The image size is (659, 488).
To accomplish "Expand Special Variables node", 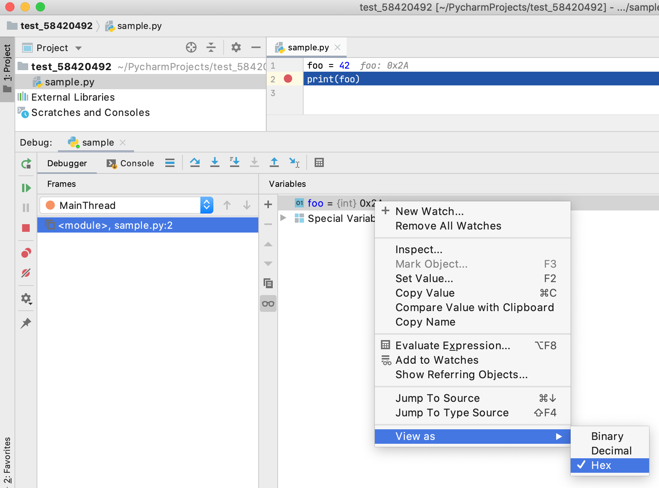I will 283,218.
